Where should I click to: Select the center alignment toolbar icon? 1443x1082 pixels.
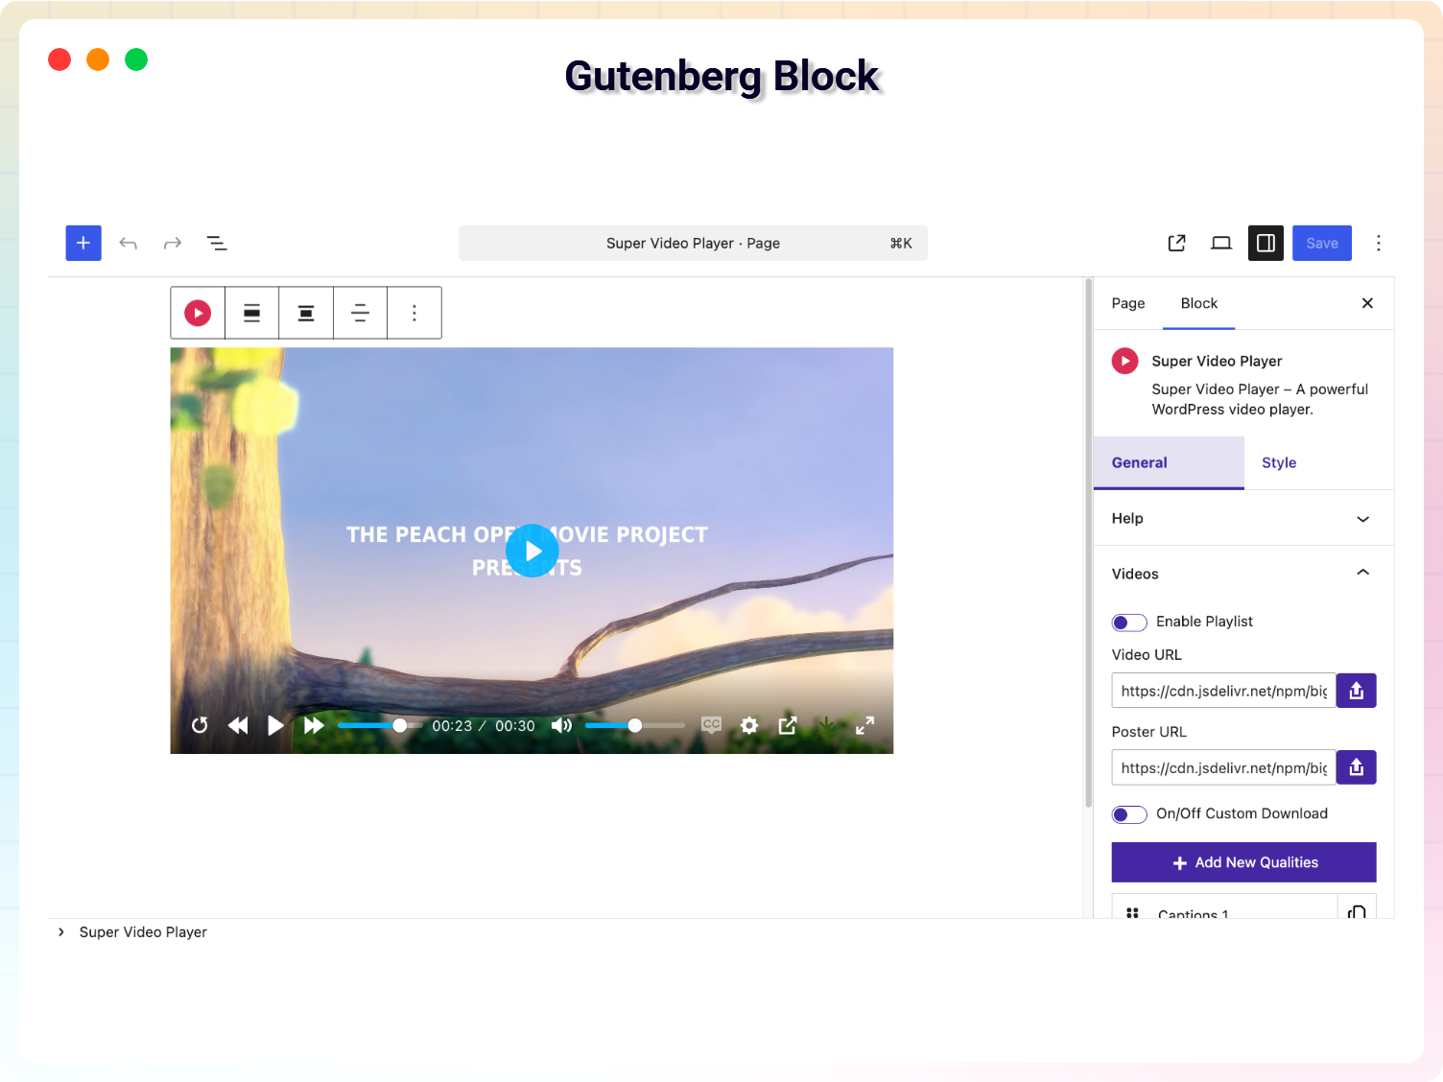306,313
